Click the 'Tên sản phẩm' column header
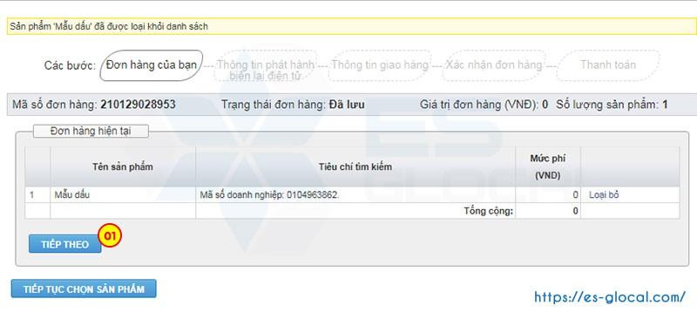Viewport: 697px width, 319px height. click(x=123, y=166)
